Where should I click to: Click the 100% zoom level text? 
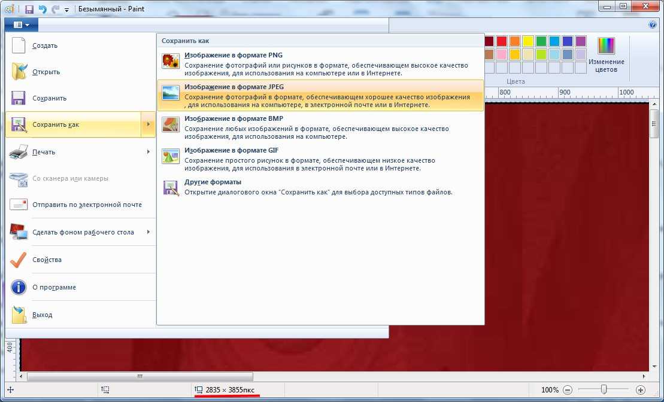point(550,389)
